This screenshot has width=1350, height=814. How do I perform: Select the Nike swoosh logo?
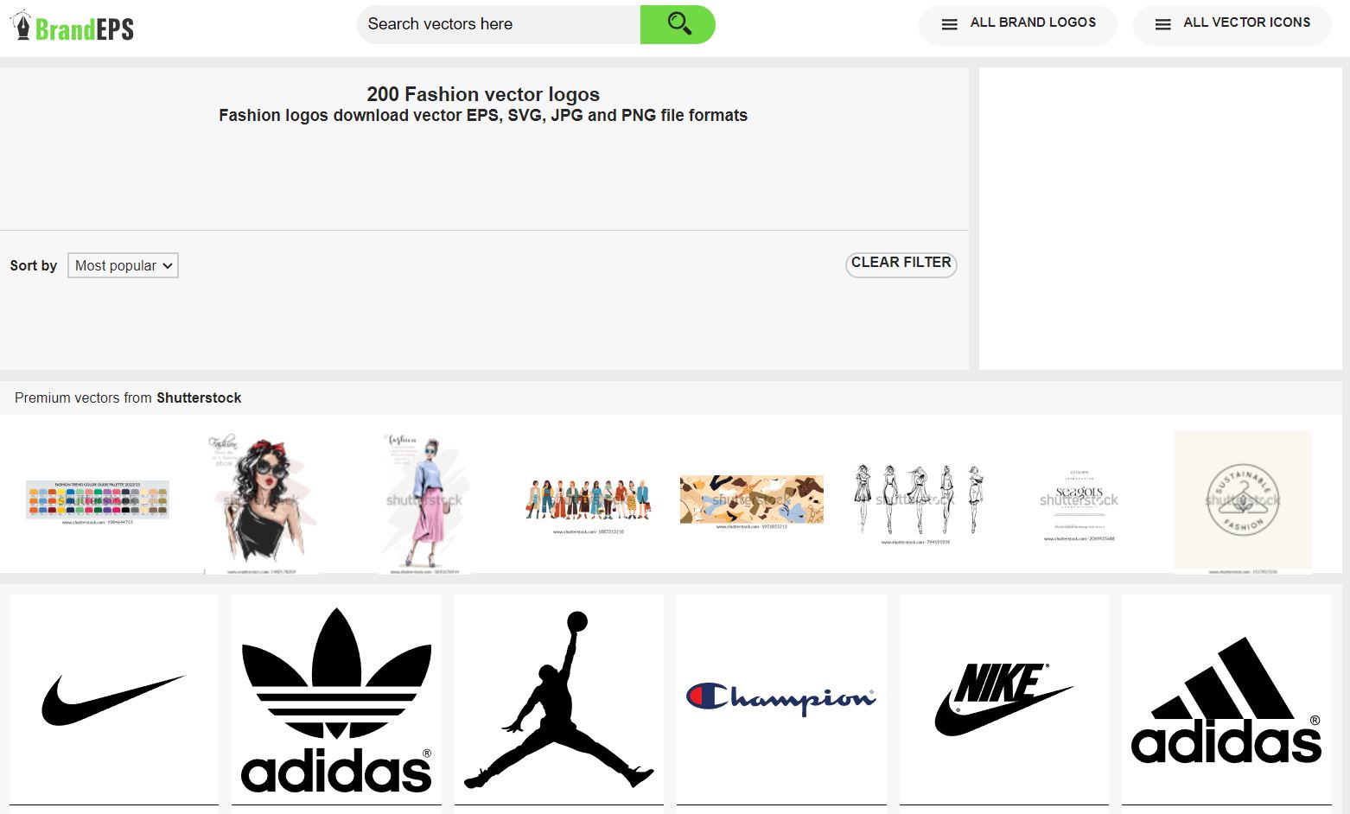114,700
